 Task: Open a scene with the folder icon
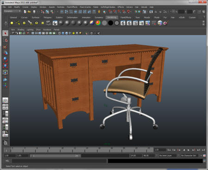click(x=29, y=12)
